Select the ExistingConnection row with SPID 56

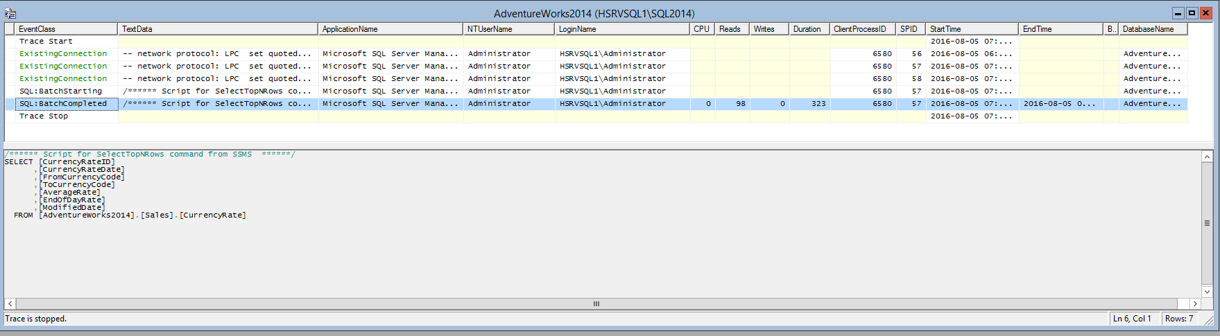click(x=596, y=54)
